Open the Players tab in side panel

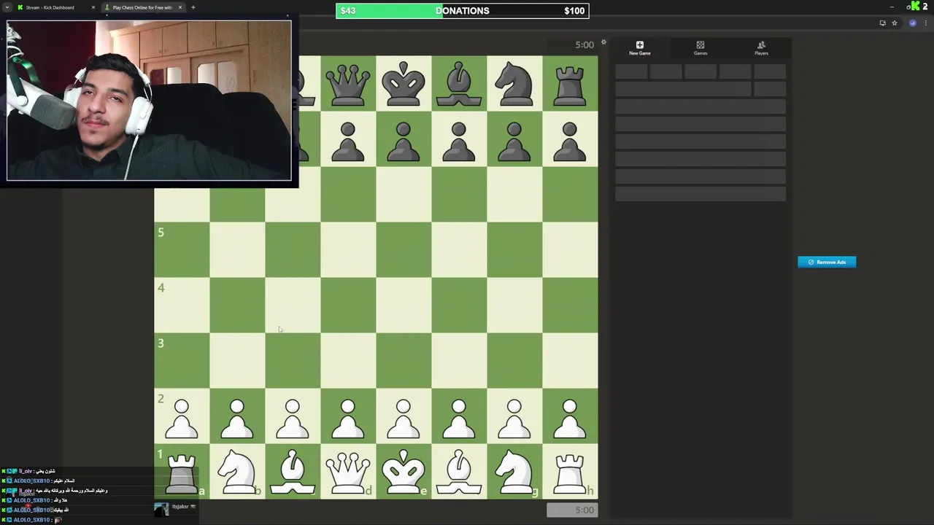coord(761,48)
